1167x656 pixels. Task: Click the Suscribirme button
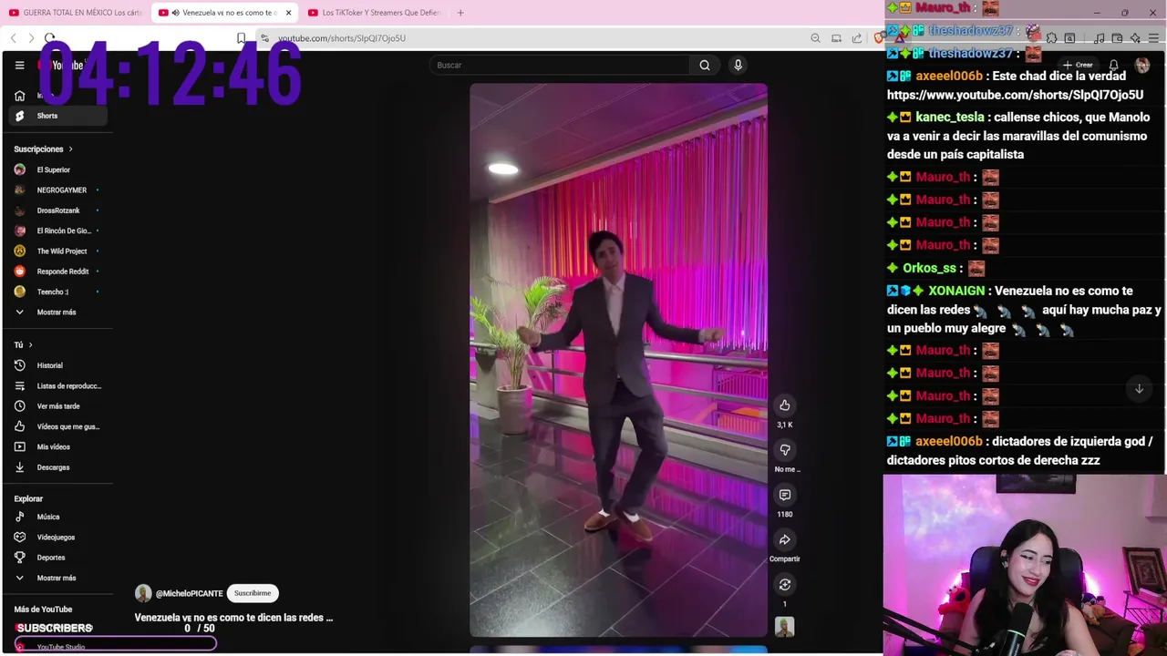[x=253, y=593]
